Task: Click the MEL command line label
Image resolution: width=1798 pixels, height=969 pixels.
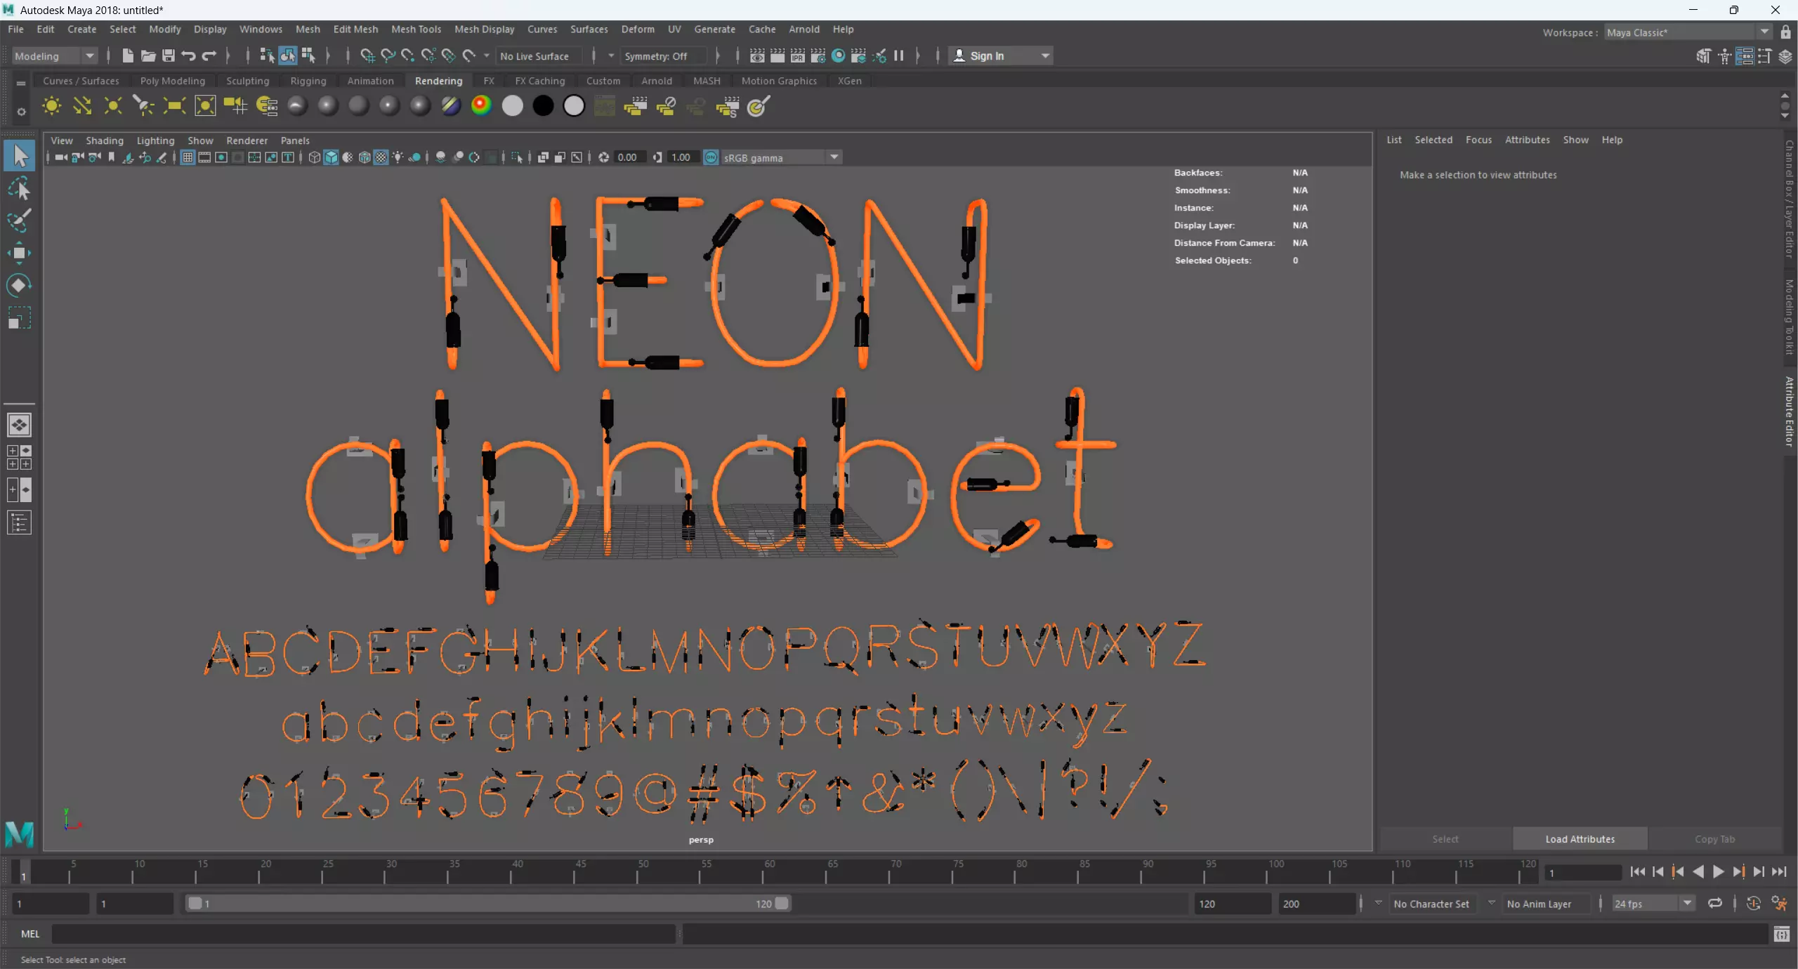Action: pyautogui.click(x=30, y=934)
